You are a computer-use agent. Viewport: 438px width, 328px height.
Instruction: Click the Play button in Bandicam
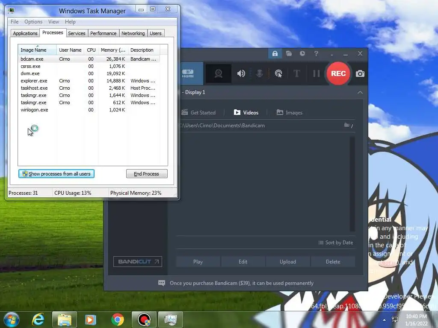pos(198,262)
